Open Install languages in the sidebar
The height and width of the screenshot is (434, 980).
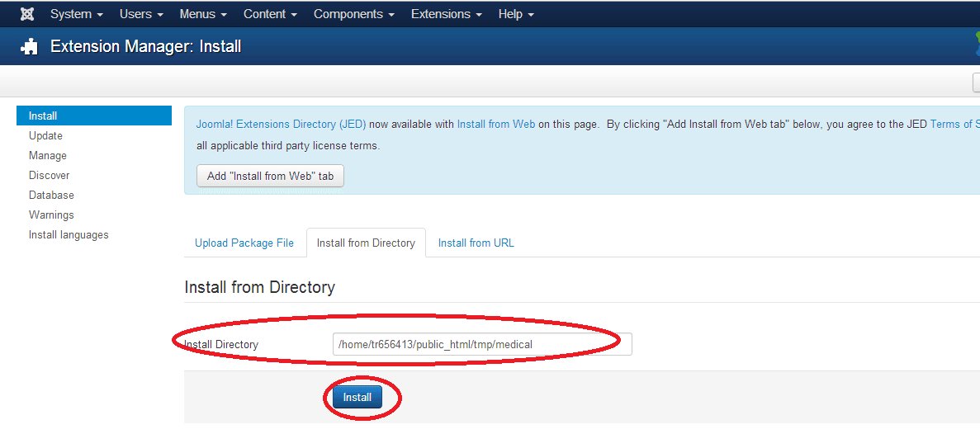click(x=69, y=235)
